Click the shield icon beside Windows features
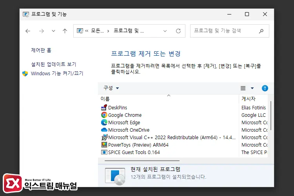 [25, 74]
